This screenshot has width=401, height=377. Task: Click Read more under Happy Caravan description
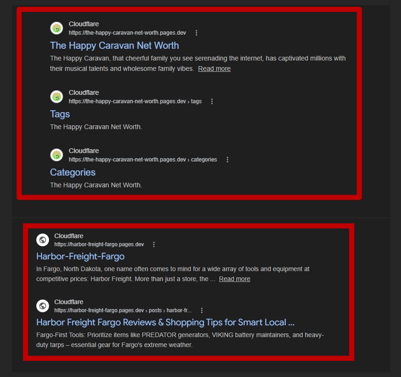pos(214,69)
